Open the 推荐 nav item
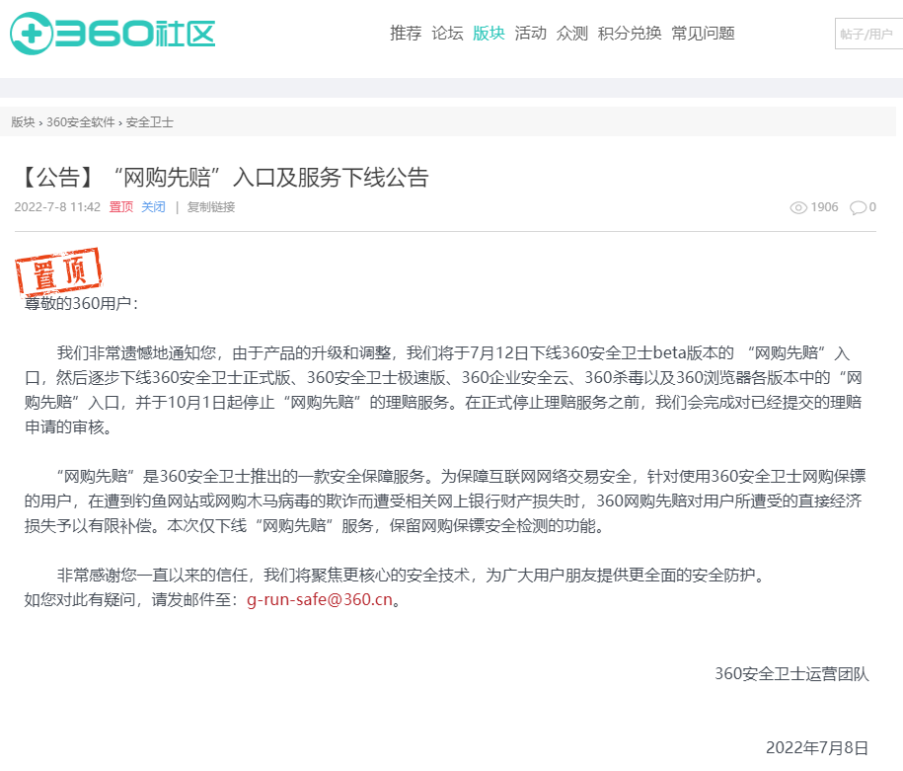Viewport: 903px width, 771px height. click(x=406, y=34)
